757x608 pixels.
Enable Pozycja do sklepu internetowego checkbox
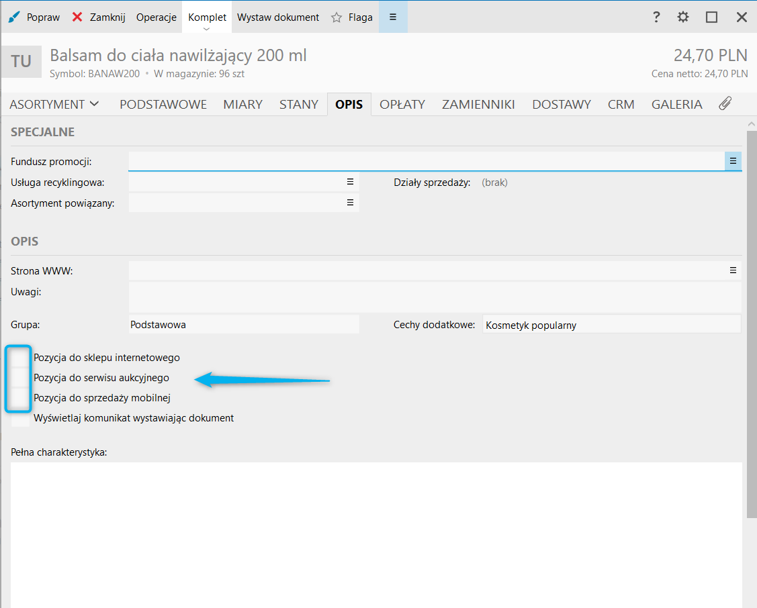pyautogui.click(x=21, y=358)
